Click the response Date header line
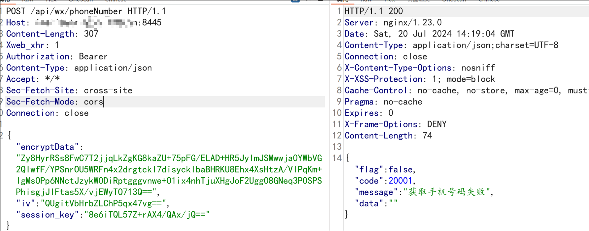This screenshot has height=231, width=589. click(x=429, y=34)
